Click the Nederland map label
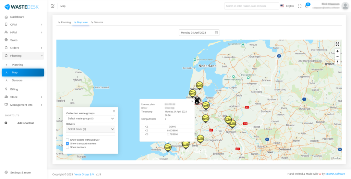Image resolution: width=351 pixels, height=179 pixels. pyautogui.click(x=207, y=66)
